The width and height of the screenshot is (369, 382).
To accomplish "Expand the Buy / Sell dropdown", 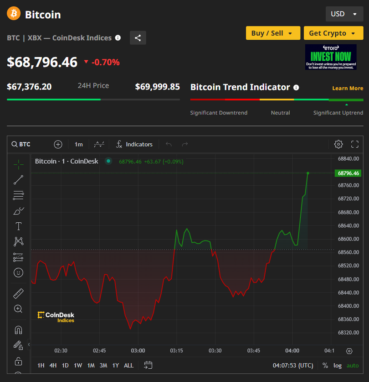I will (272, 33).
